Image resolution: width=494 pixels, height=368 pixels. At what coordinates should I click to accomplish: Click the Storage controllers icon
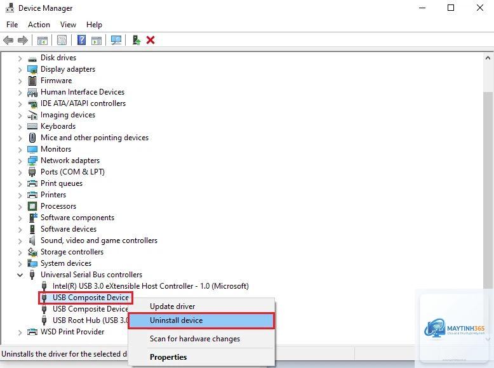32,252
